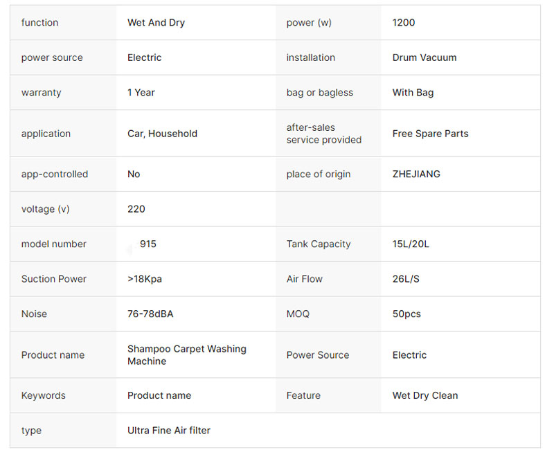Screen dimensions: 554x450
Task: Click the "app-controlled" row label
Action: (55, 174)
